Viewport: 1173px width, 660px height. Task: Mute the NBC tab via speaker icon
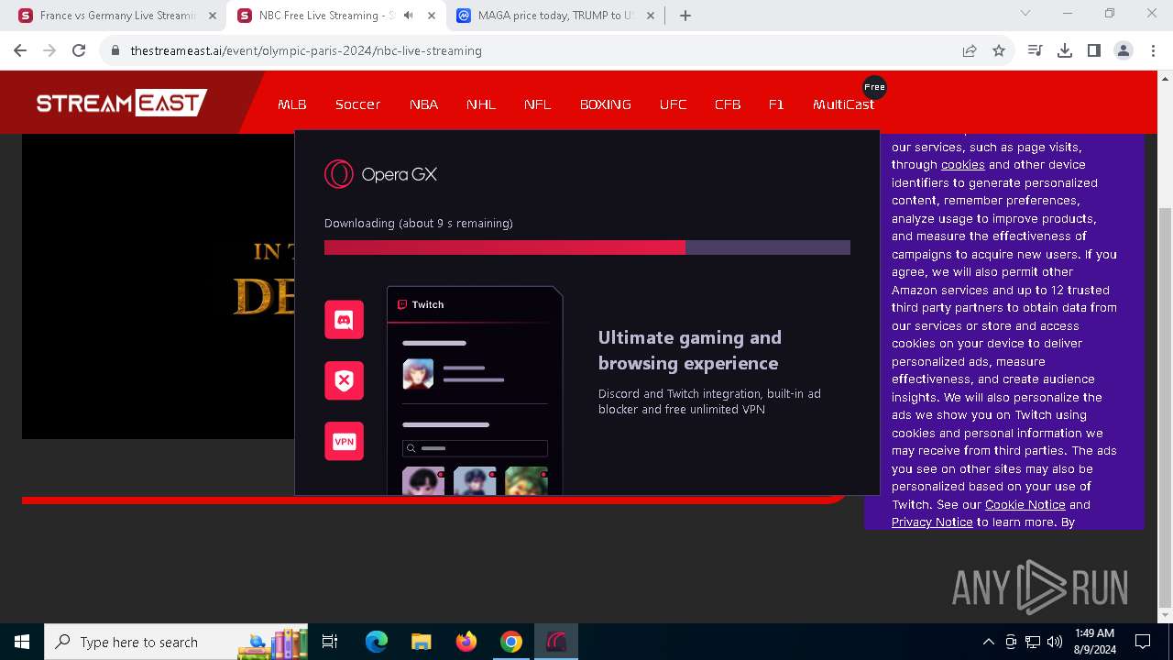pos(408,16)
